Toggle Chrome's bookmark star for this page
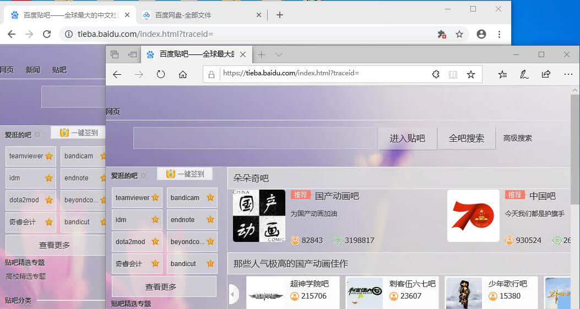This screenshot has height=309, width=580. pyautogui.click(x=459, y=34)
